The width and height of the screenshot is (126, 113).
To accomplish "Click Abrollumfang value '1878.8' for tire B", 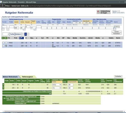I will pos(88,88).
